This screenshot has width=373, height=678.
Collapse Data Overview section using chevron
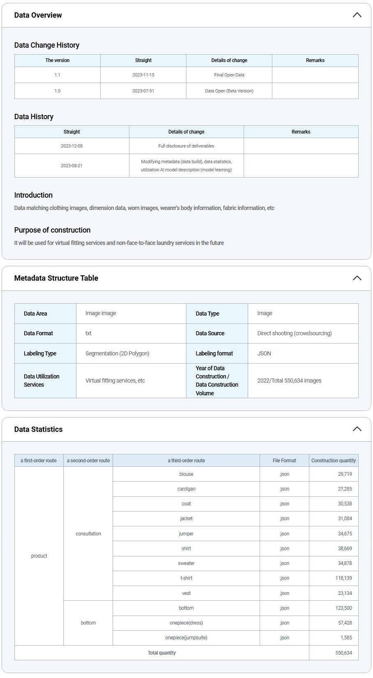(x=357, y=15)
